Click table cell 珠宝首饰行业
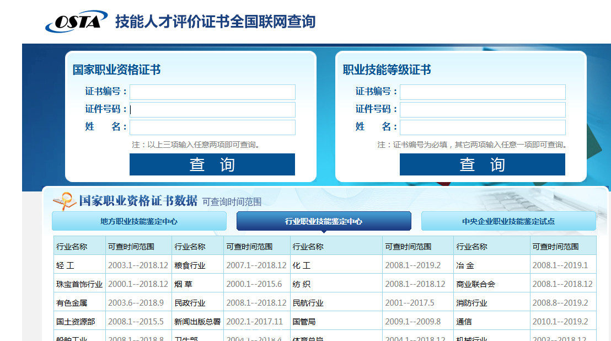Viewport: 611px width, 341px height. pos(79,284)
